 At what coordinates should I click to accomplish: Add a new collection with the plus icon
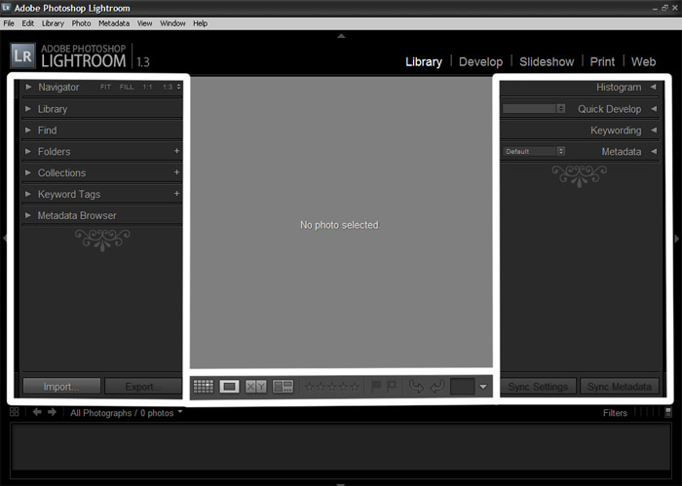tap(176, 172)
